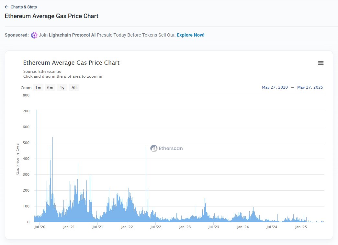
Task: Edit the end date May 27, 2025
Action: pos(310,87)
